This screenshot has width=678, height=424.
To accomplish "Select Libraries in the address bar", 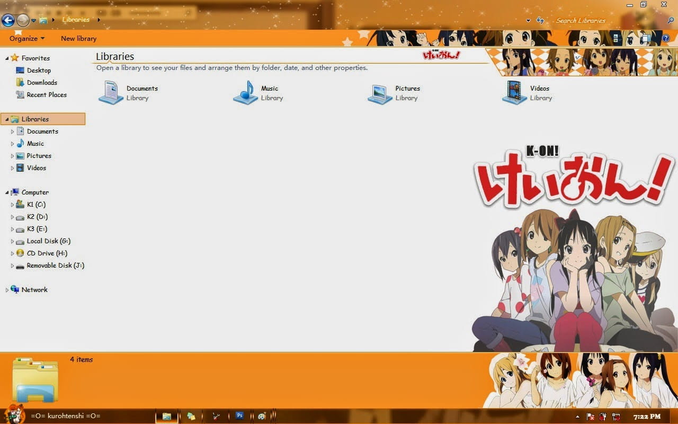I will click(76, 19).
